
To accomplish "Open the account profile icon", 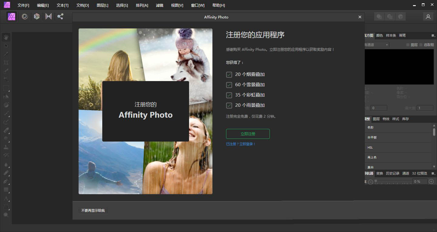I will [x=428, y=17].
